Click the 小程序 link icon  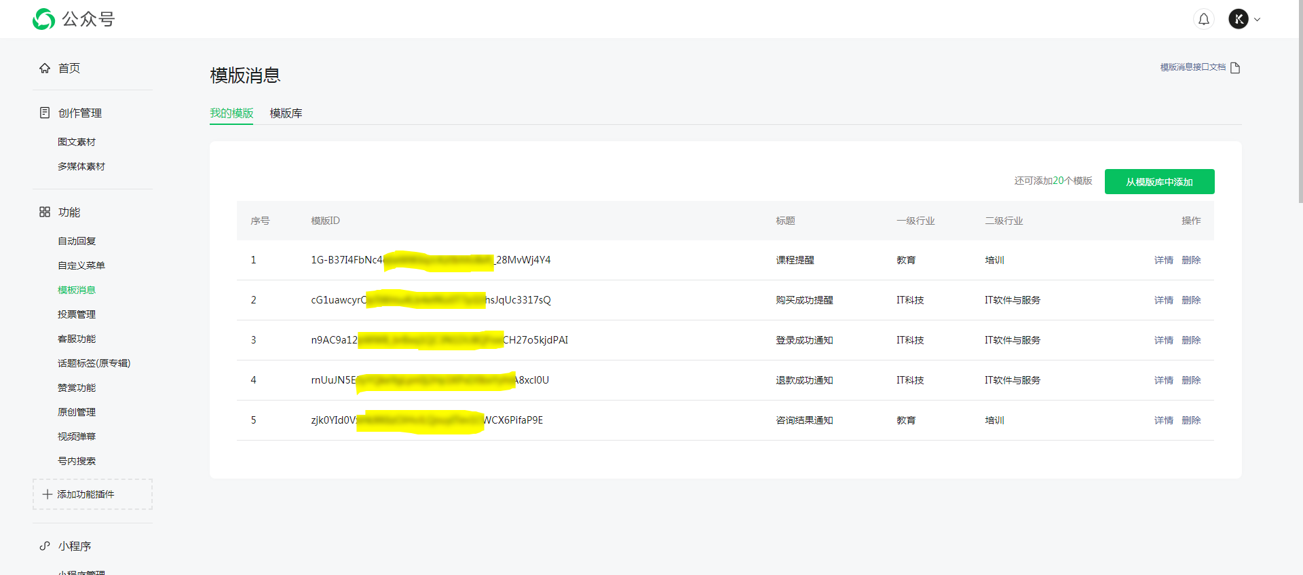[45, 546]
